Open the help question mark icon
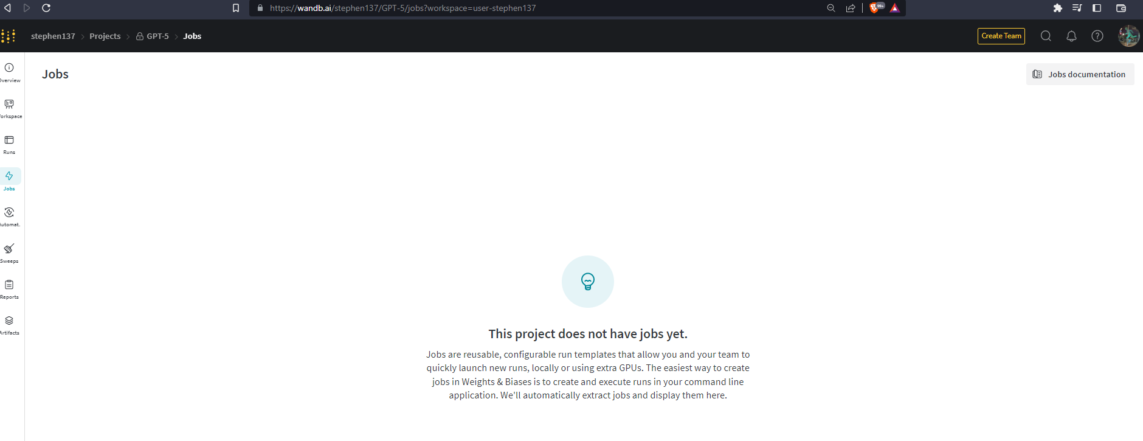1143x441 pixels. tap(1097, 36)
